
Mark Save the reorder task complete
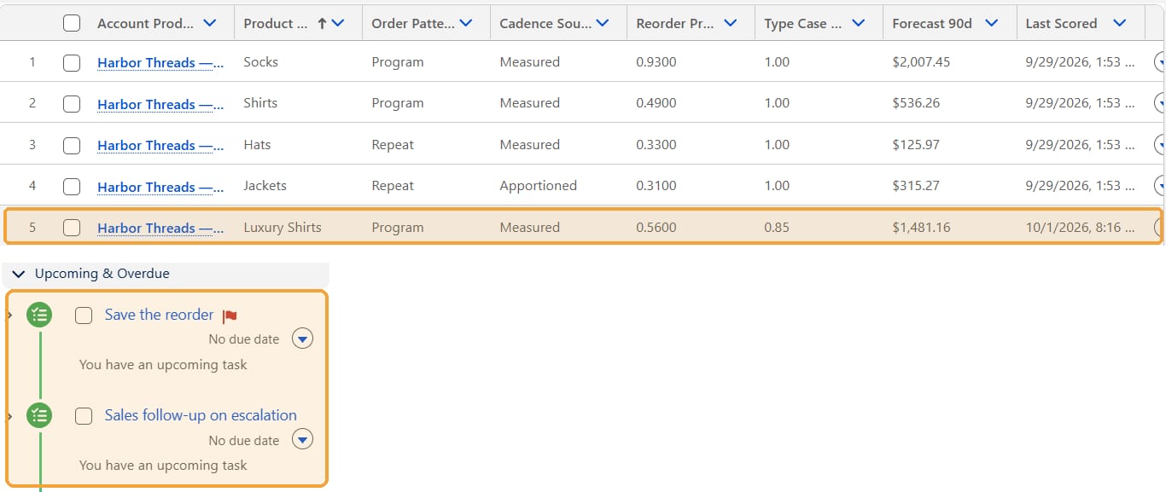tap(84, 315)
